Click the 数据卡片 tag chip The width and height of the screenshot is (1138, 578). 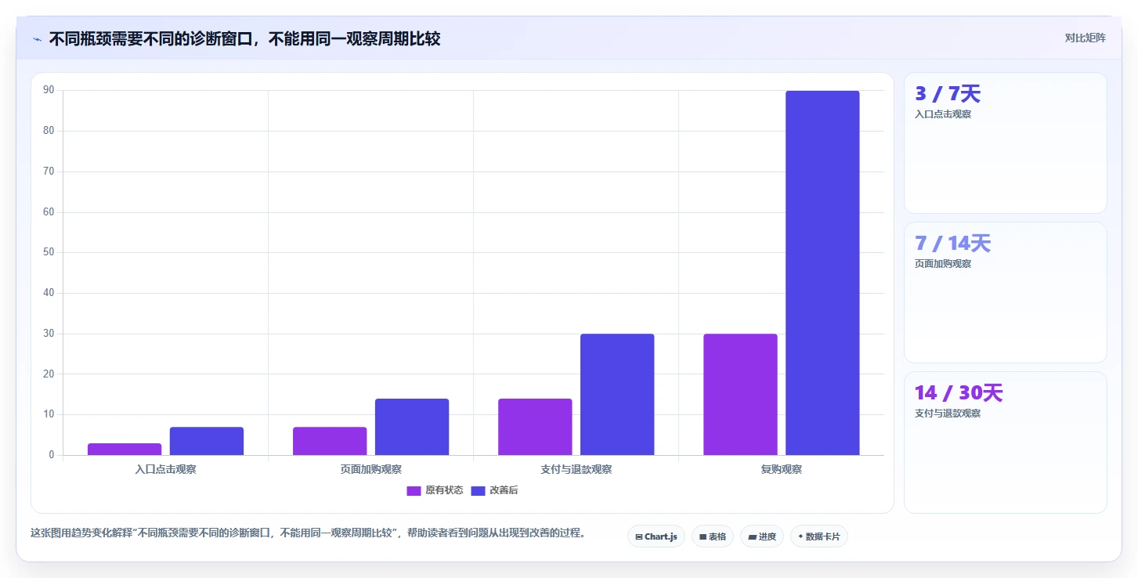tap(819, 536)
